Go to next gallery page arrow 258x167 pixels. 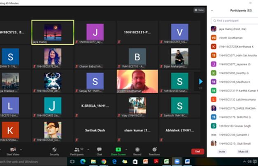pos(201,82)
